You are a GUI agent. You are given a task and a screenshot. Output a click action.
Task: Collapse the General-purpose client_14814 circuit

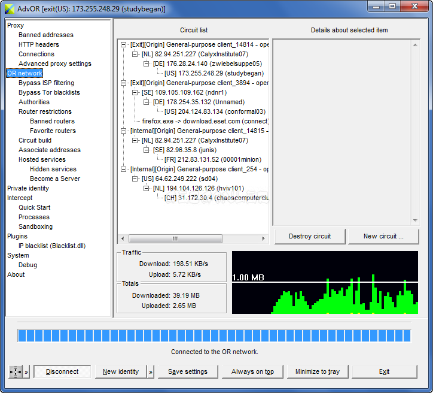pyautogui.click(x=123, y=44)
